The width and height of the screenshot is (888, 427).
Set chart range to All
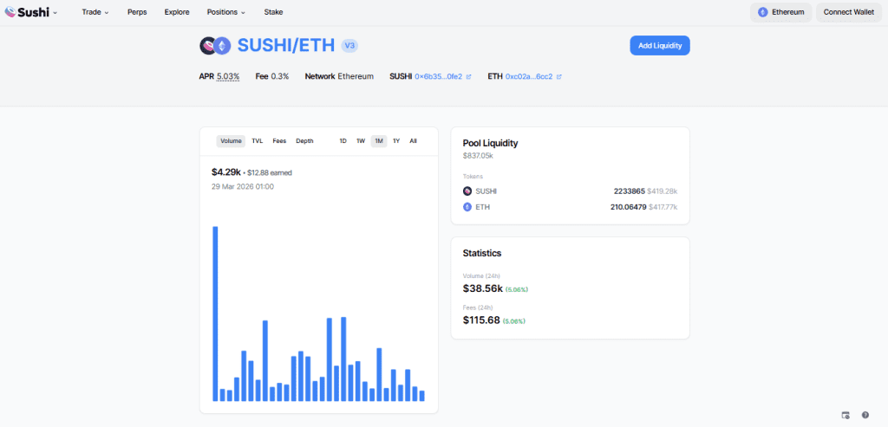[414, 141]
